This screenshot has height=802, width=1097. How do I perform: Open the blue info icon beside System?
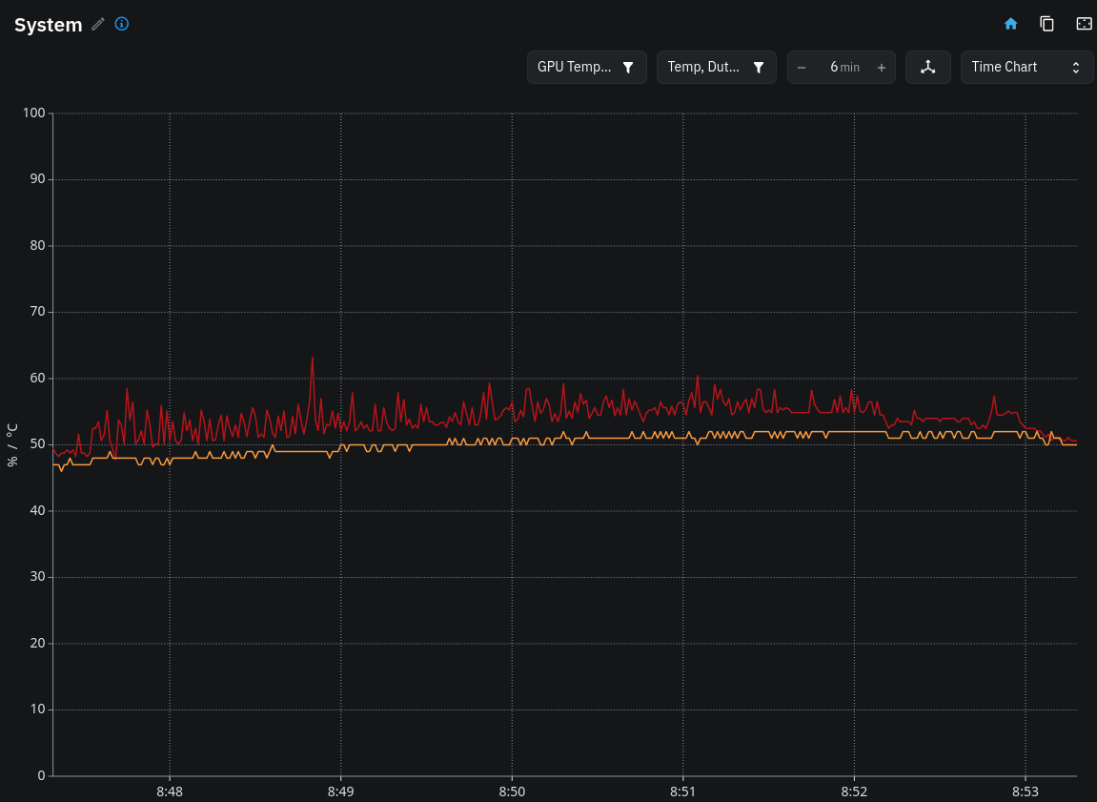(122, 24)
